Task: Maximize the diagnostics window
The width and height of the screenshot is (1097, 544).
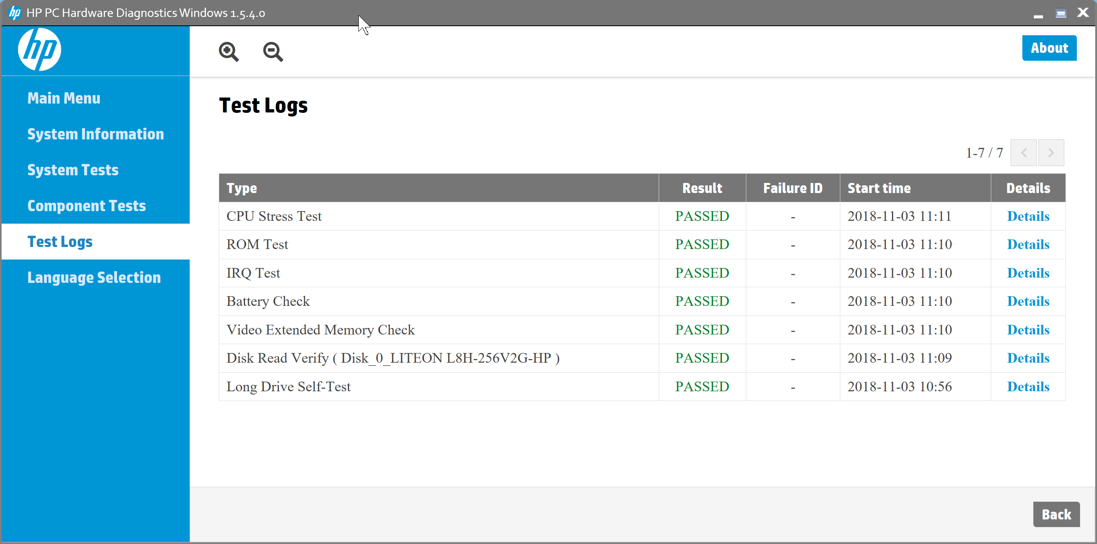Action: click(1061, 13)
